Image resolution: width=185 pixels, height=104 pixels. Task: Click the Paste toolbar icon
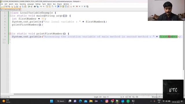pos(25,6)
